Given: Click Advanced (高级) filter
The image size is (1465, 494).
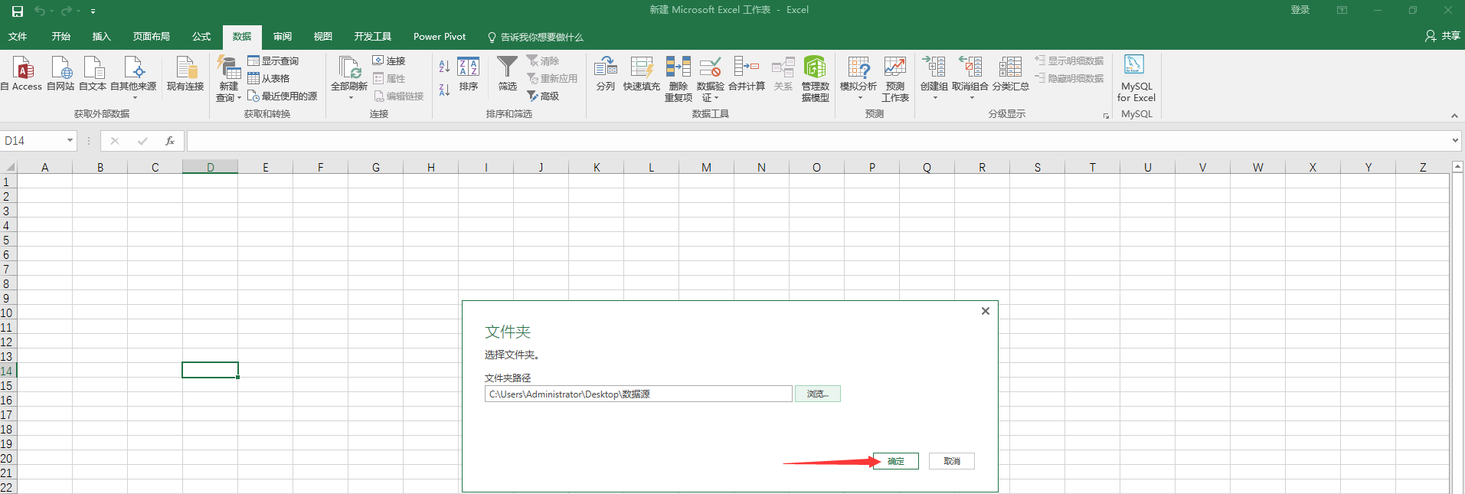Looking at the screenshot, I should (x=543, y=96).
